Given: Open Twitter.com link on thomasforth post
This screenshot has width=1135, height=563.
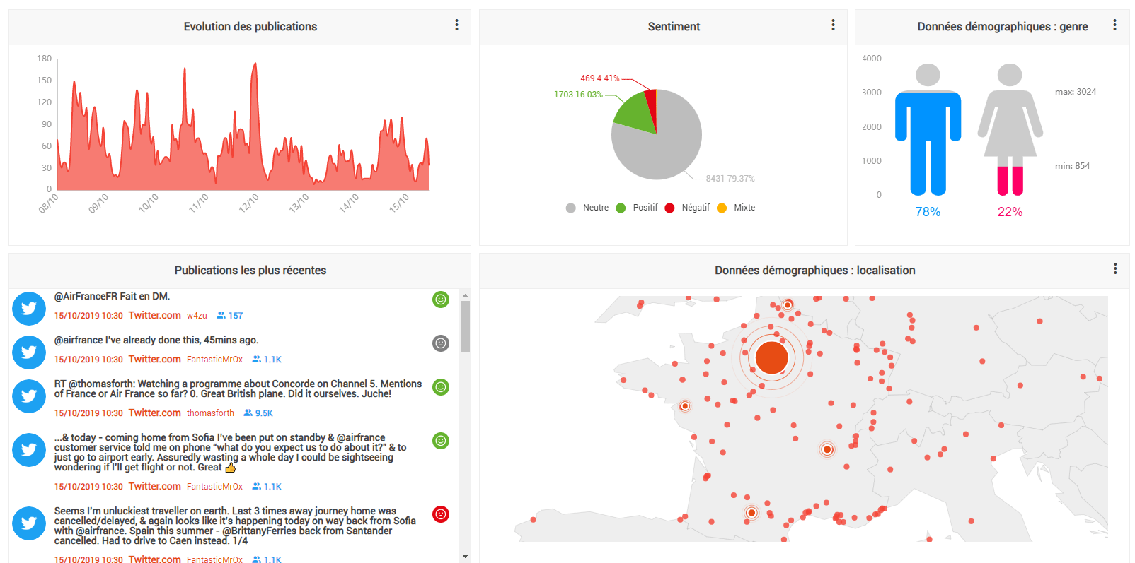Looking at the screenshot, I should 154,413.
